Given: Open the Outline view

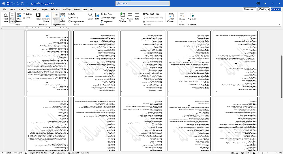Looking at the screenshot, I should [27, 14].
